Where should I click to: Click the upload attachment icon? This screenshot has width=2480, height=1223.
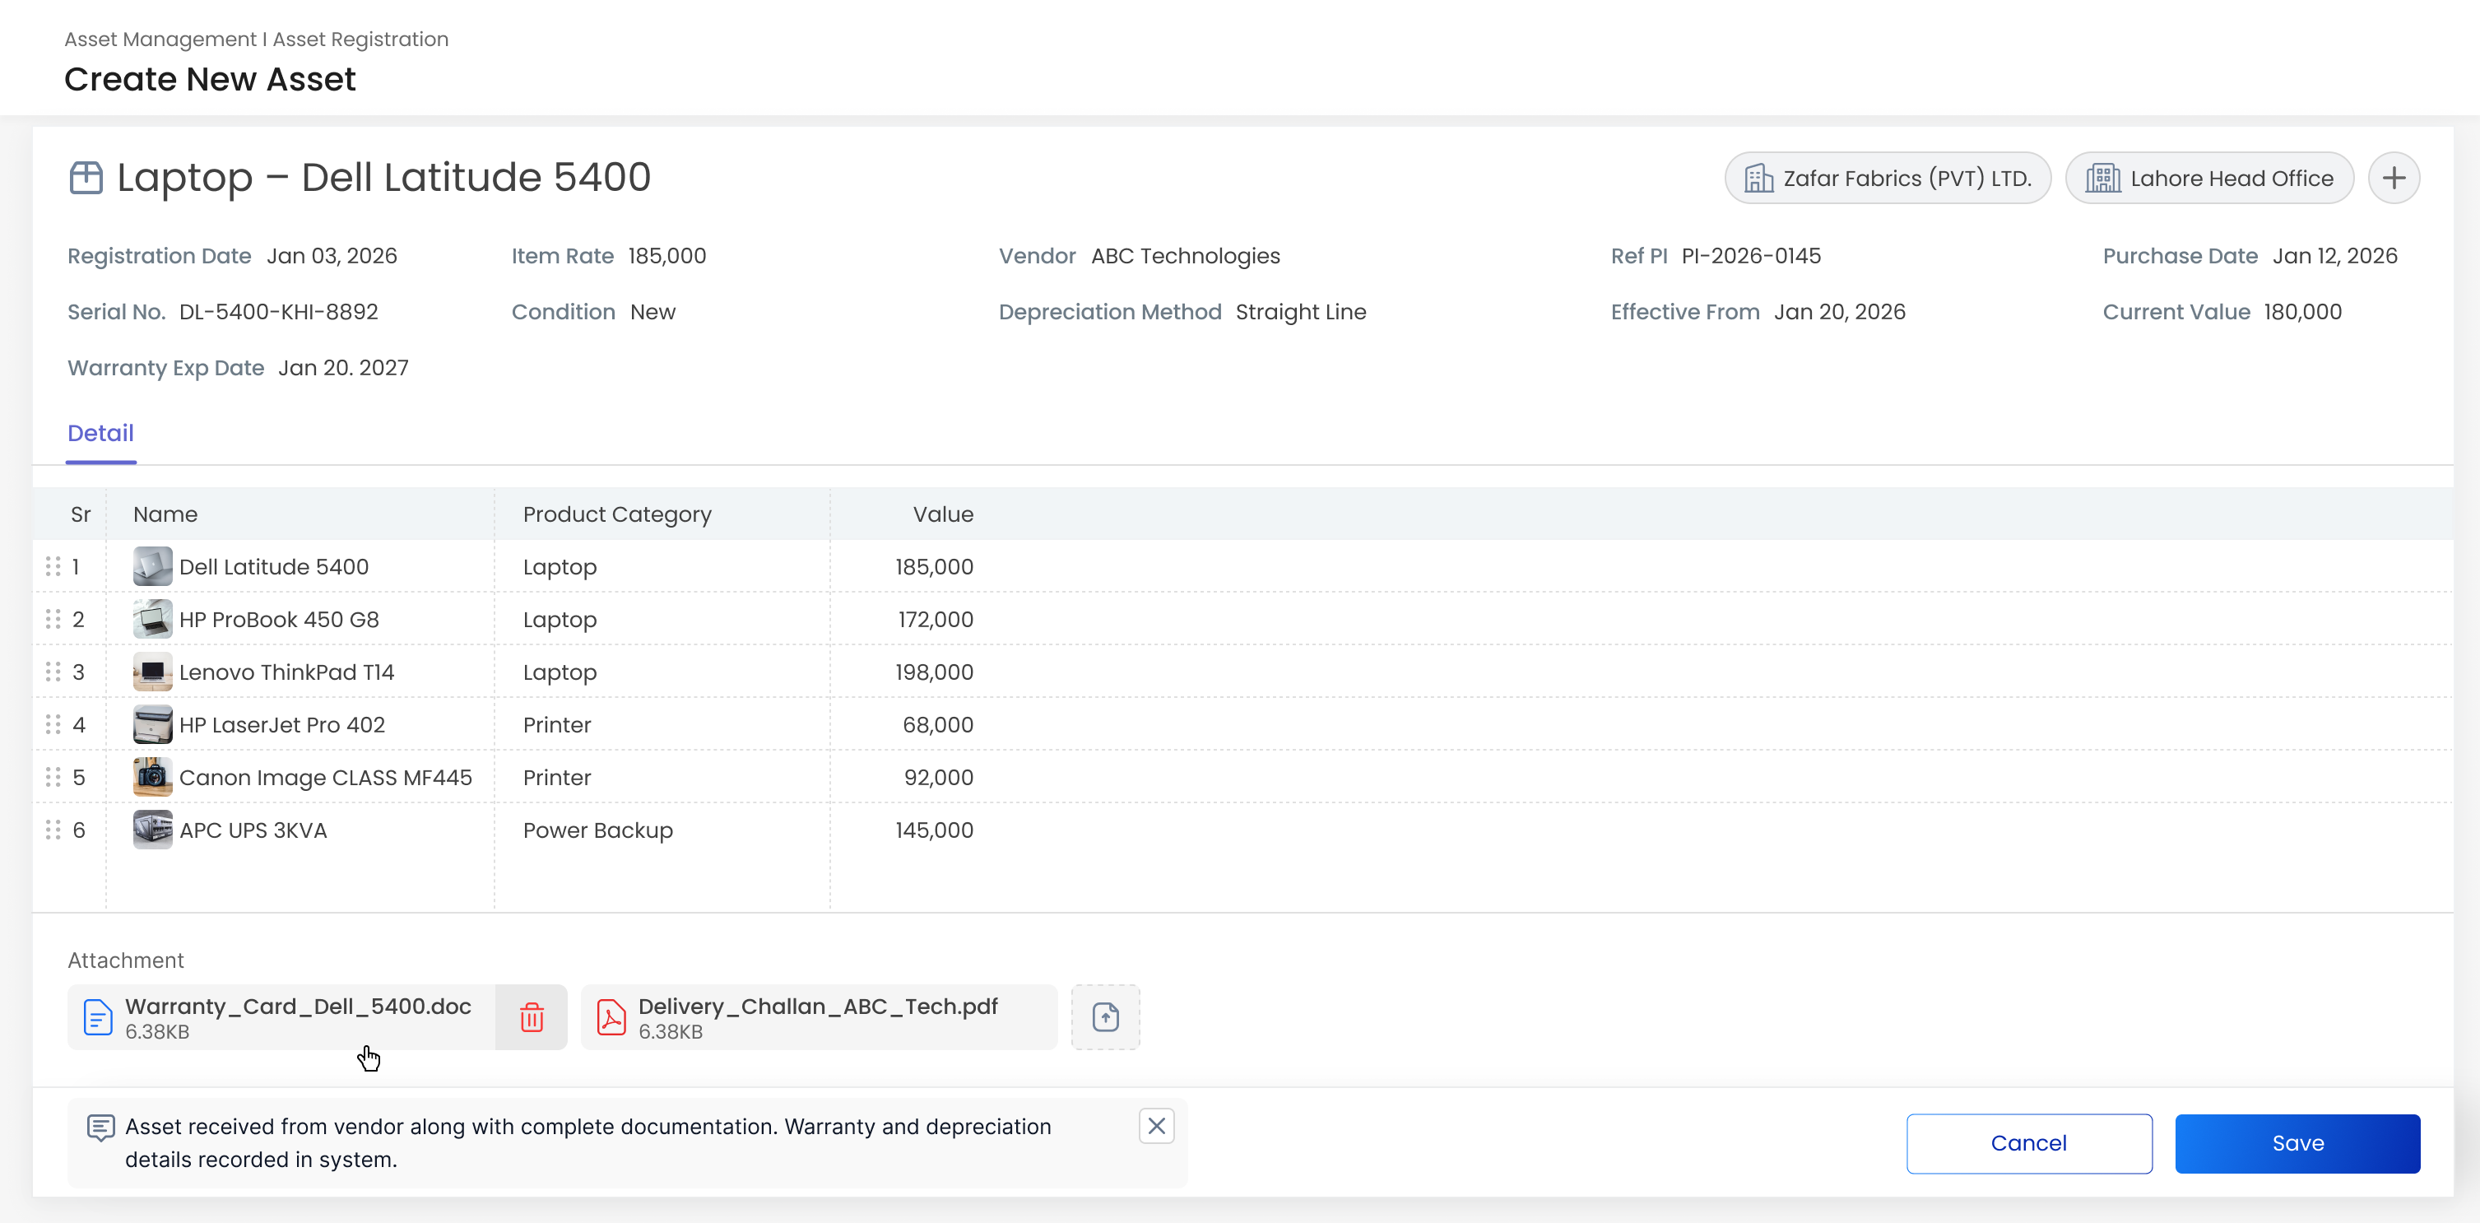coord(1105,1017)
